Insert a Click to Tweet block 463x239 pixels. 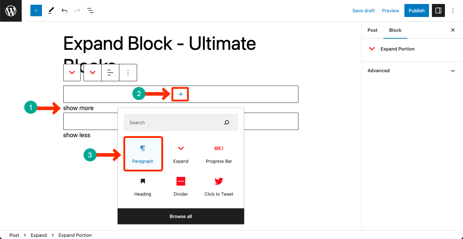[x=218, y=186]
